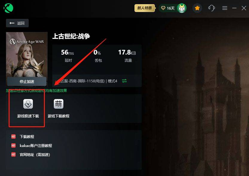This screenshot has height=176, width=249.
Task: Go back with the 返回 button
Action: click(x=17, y=23)
